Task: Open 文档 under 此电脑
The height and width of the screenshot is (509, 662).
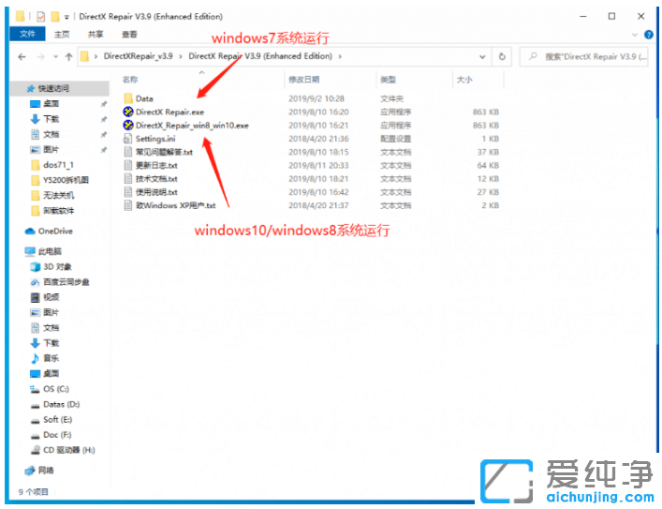Action: (51, 328)
